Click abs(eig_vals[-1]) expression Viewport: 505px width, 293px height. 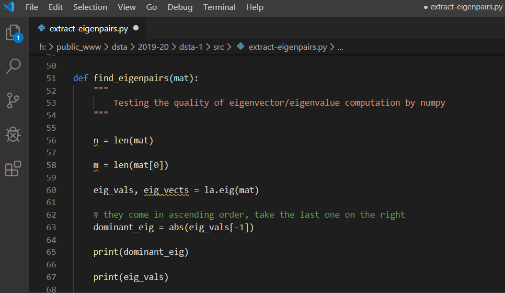click(211, 227)
